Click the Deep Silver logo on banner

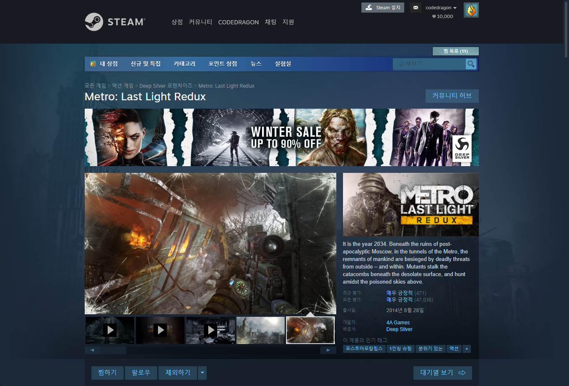(x=462, y=149)
